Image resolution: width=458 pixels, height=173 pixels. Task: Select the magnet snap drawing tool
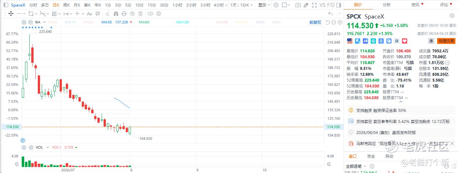point(116,14)
